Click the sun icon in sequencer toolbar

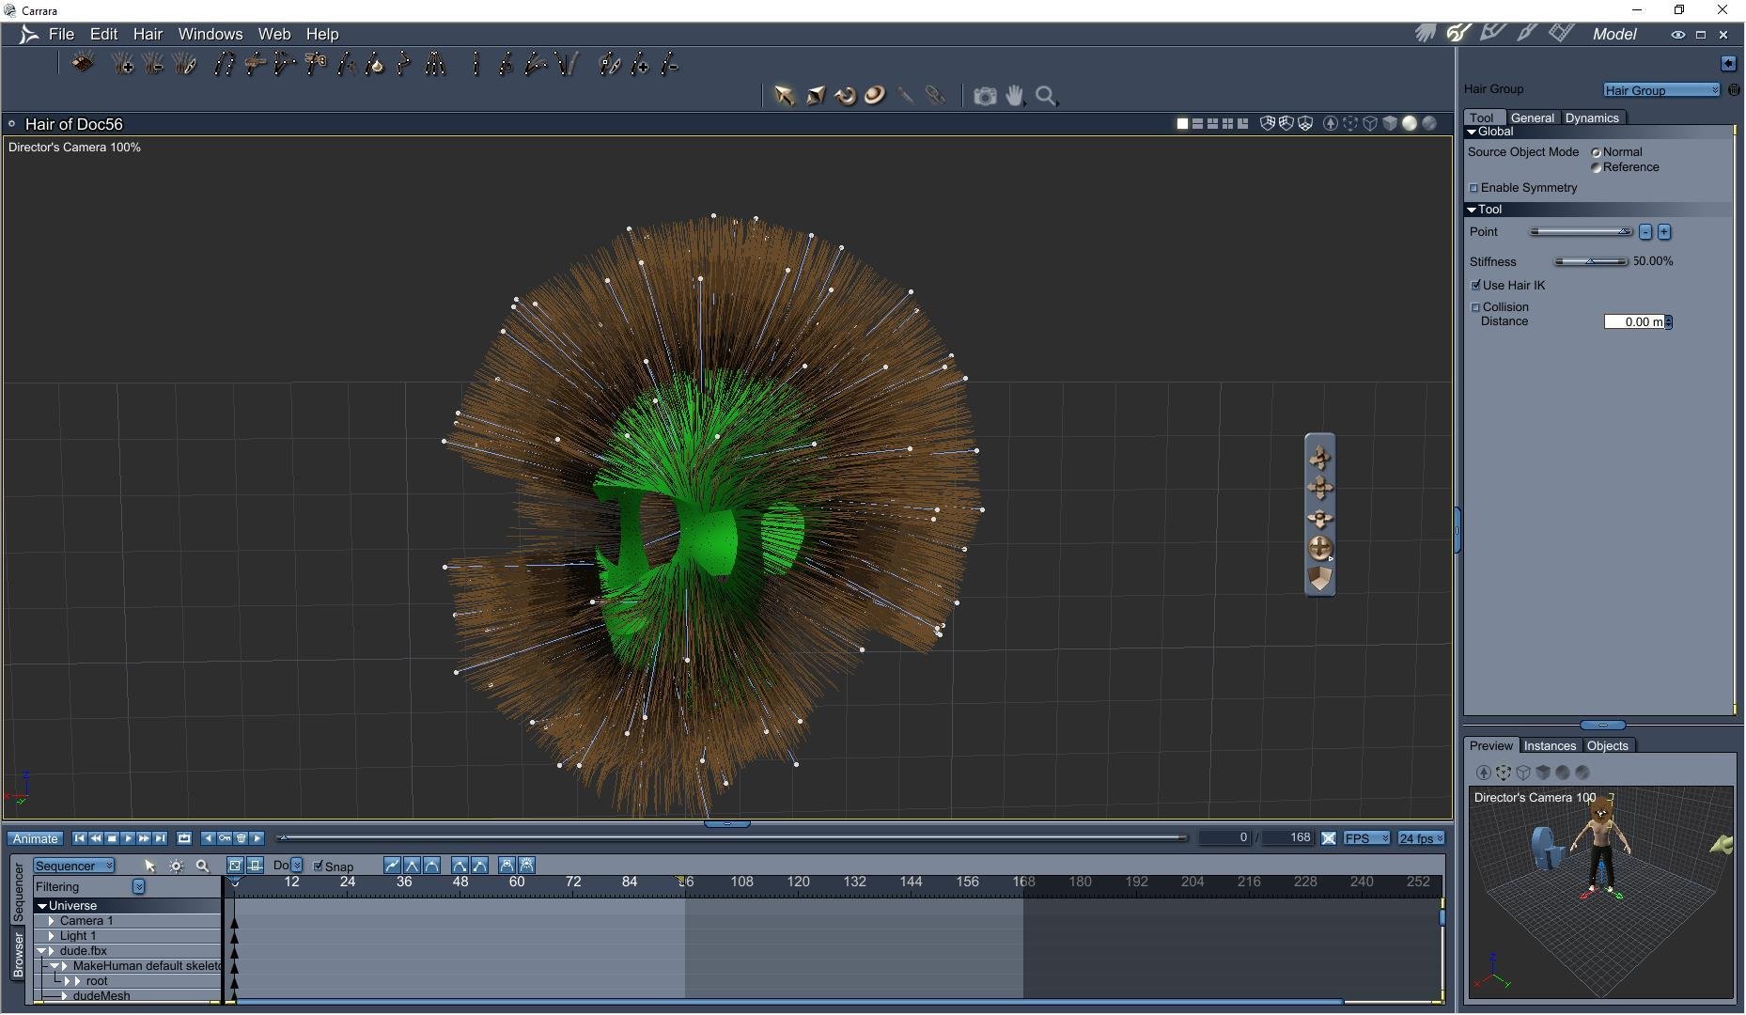[x=176, y=866]
